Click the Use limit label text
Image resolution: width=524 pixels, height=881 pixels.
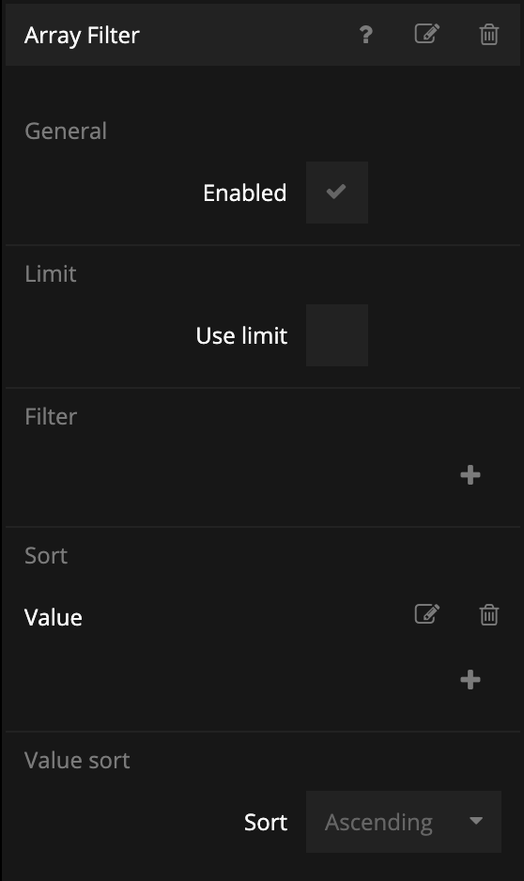point(241,335)
